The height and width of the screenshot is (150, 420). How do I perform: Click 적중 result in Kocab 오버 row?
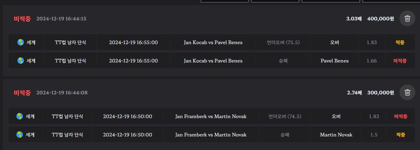tap(400, 42)
